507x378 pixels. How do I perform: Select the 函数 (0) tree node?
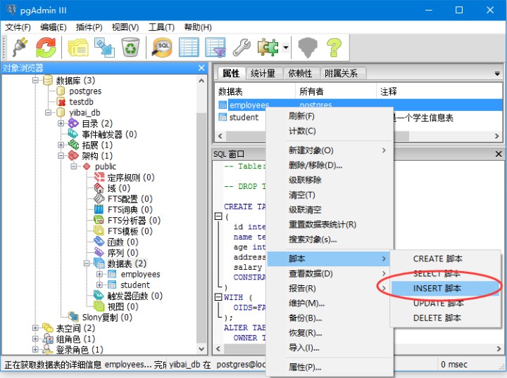[123, 242]
